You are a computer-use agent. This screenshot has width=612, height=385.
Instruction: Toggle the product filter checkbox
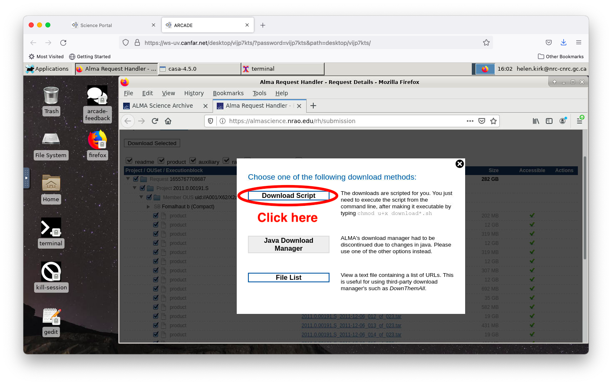point(161,160)
